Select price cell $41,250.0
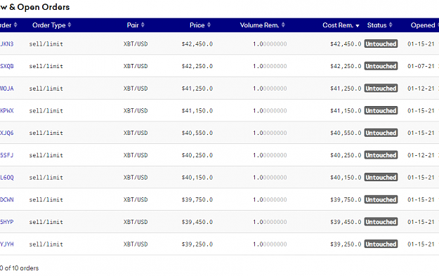This screenshot has height=276, width=439. point(197,88)
